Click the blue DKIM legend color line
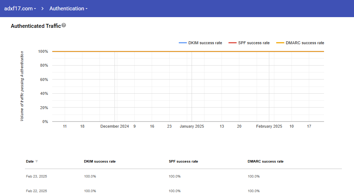The image size is (354, 195). point(183,43)
